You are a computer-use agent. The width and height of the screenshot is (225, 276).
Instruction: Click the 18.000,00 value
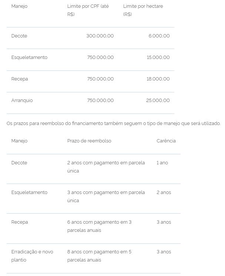coord(158,79)
